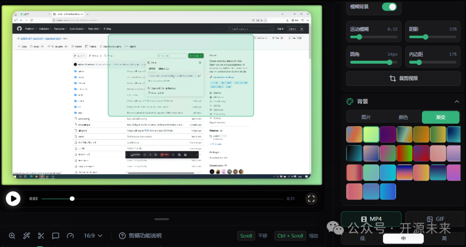
Task: Play the video preview
Action: click(x=13, y=199)
